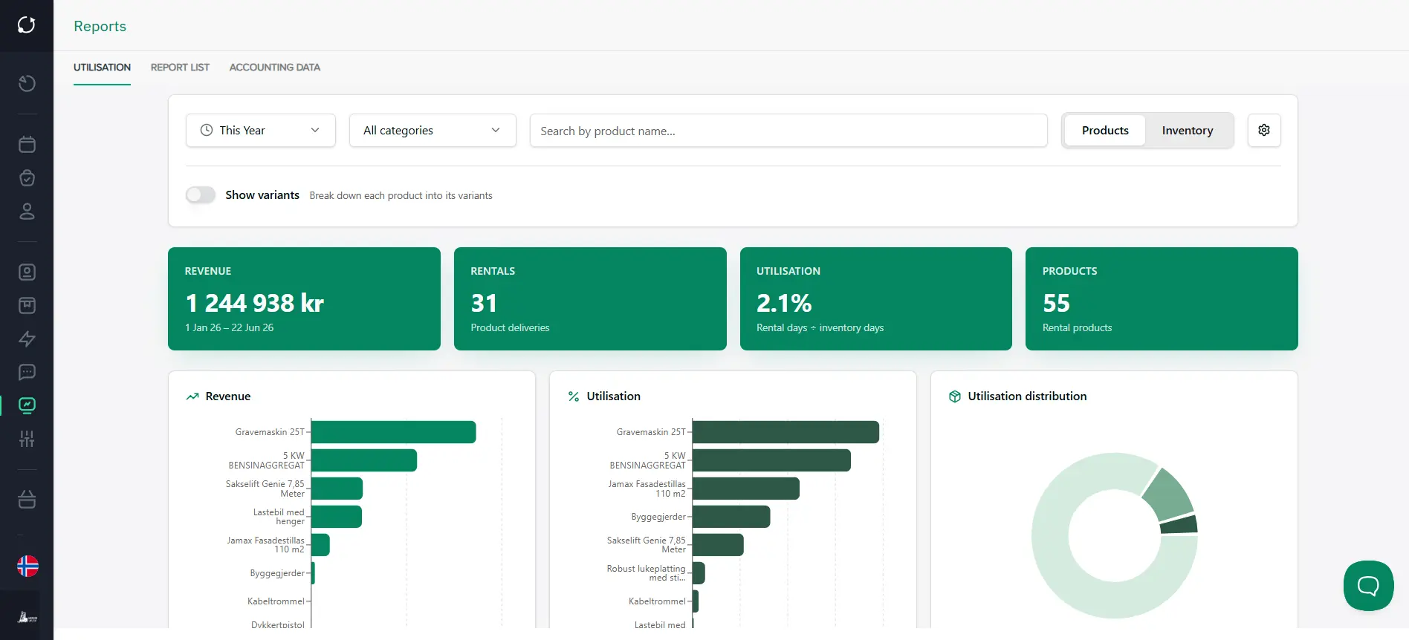
Task: Click the Reports page title
Action: [100, 26]
